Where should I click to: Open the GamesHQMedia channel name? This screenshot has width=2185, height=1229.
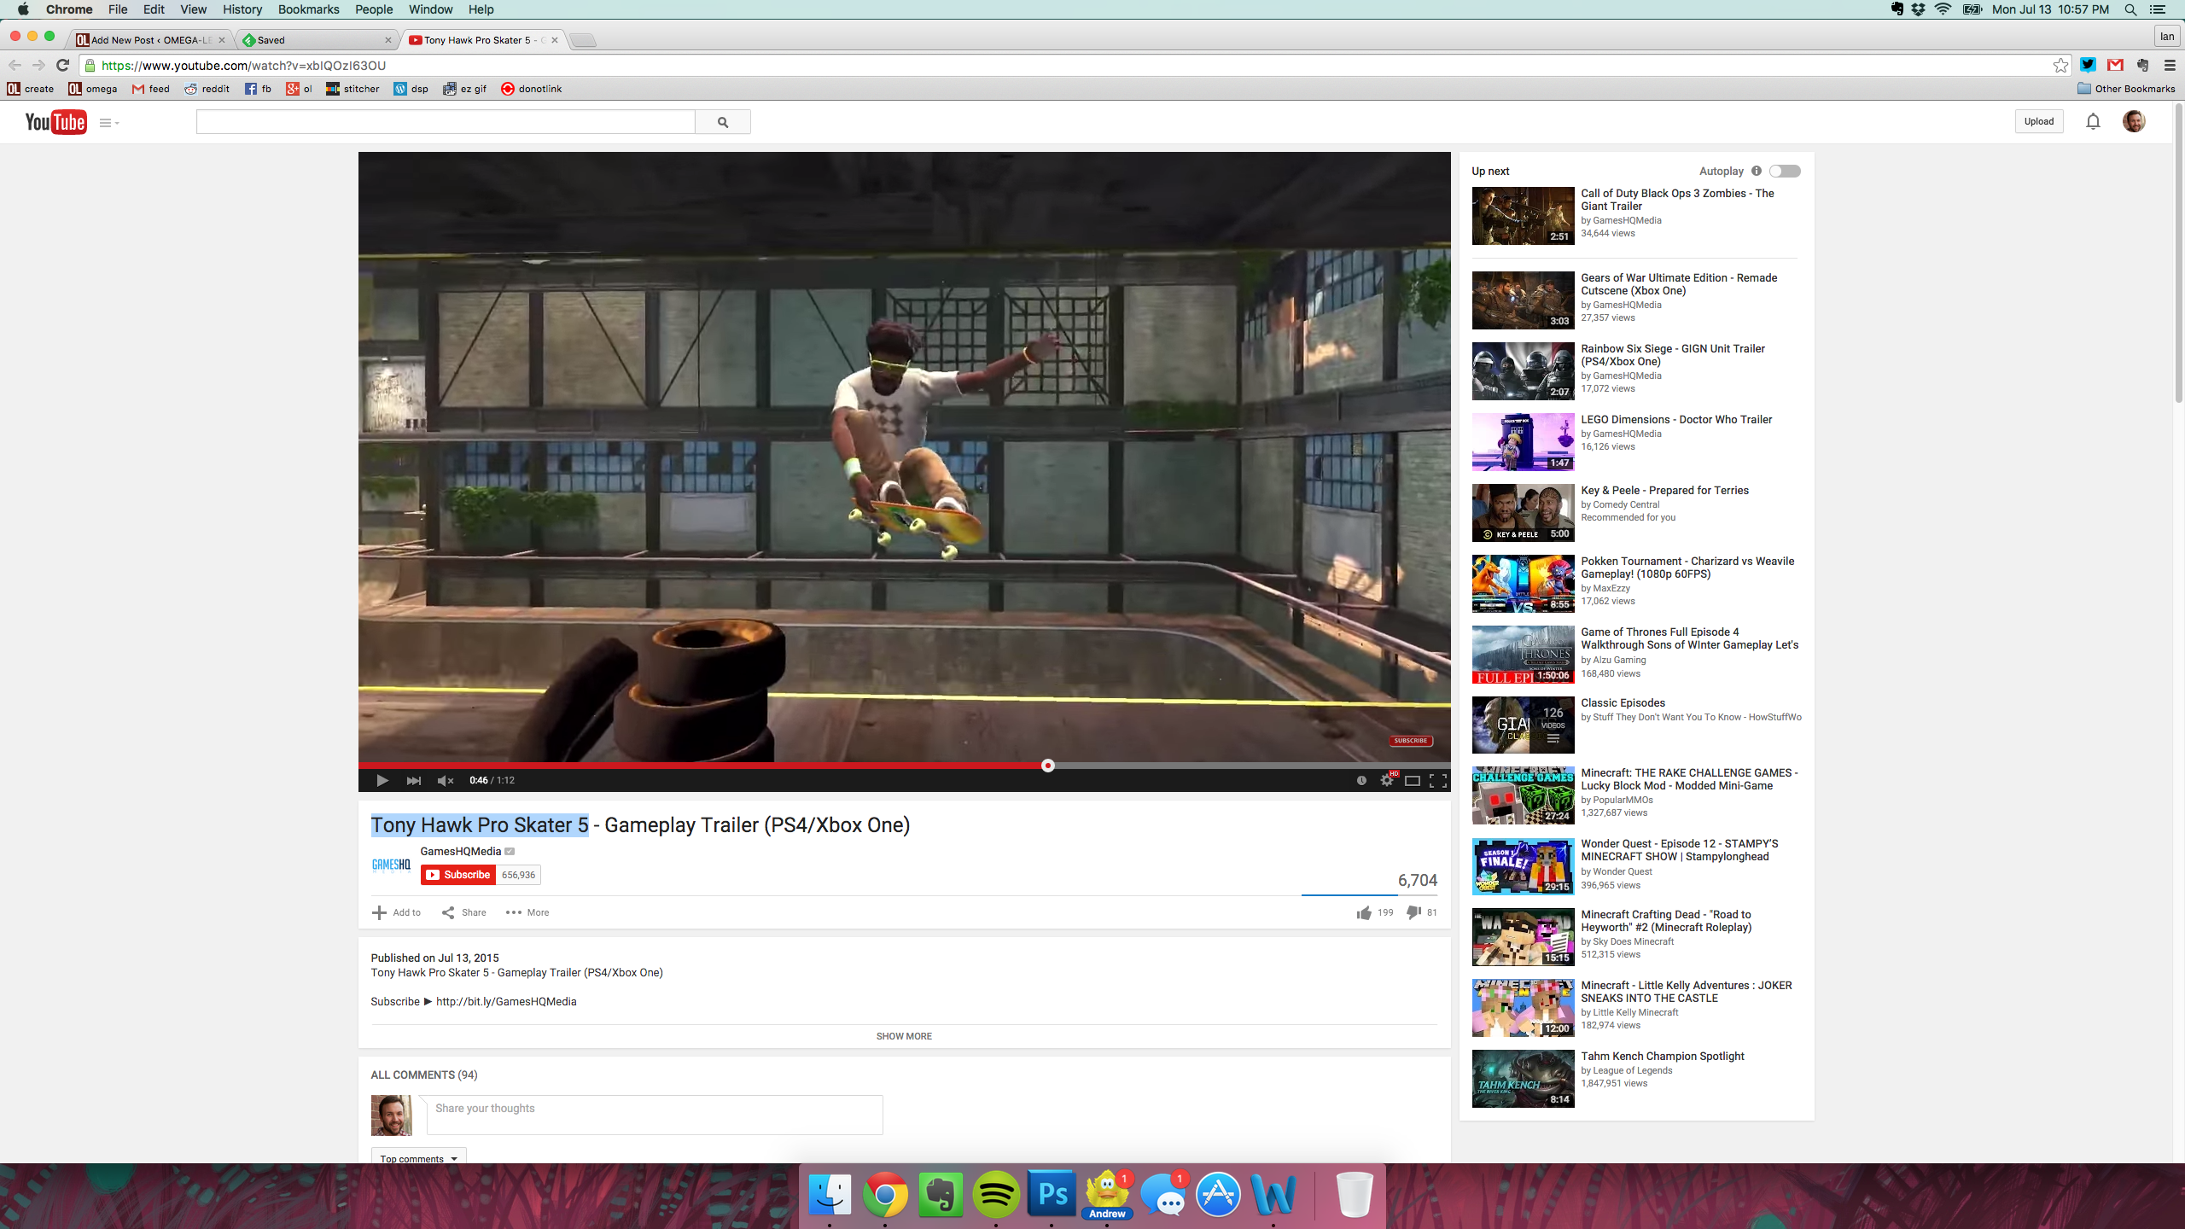coord(461,851)
